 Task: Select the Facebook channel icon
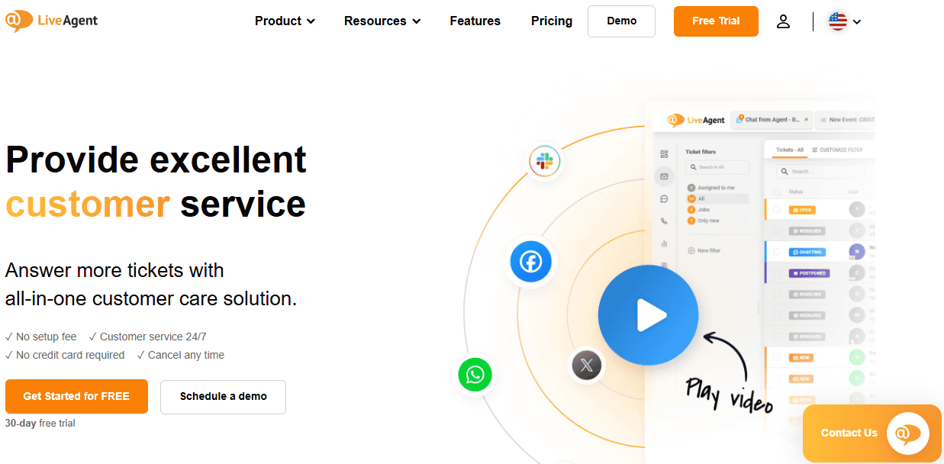[x=530, y=262]
